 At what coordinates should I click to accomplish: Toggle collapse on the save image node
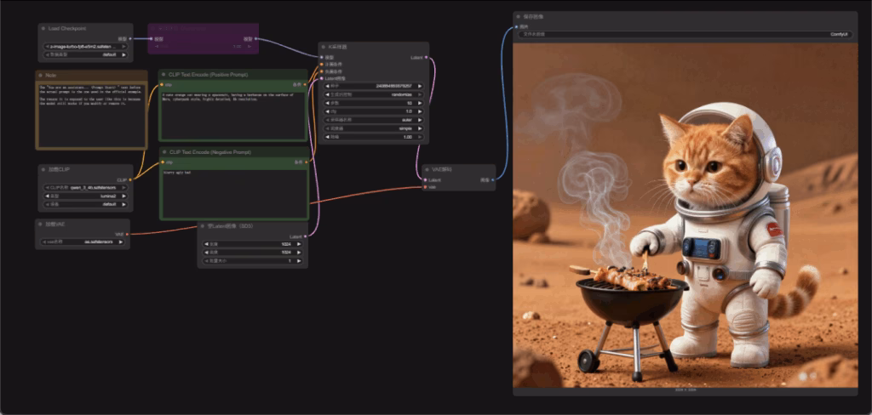(x=519, y=16)
